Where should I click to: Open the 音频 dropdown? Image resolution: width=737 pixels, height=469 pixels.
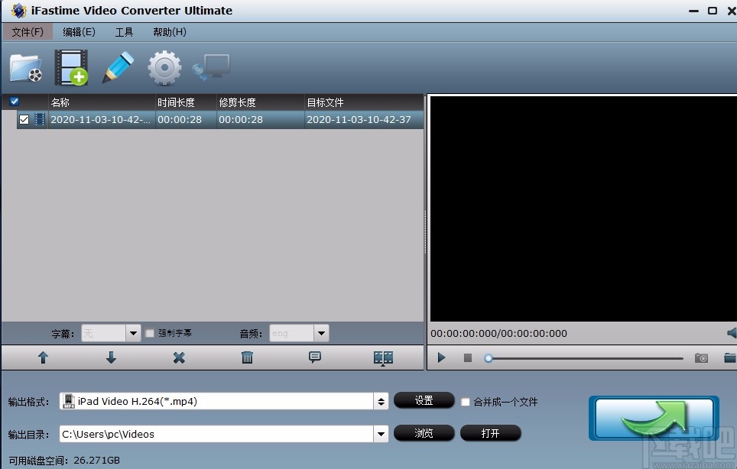pos(321,333)
